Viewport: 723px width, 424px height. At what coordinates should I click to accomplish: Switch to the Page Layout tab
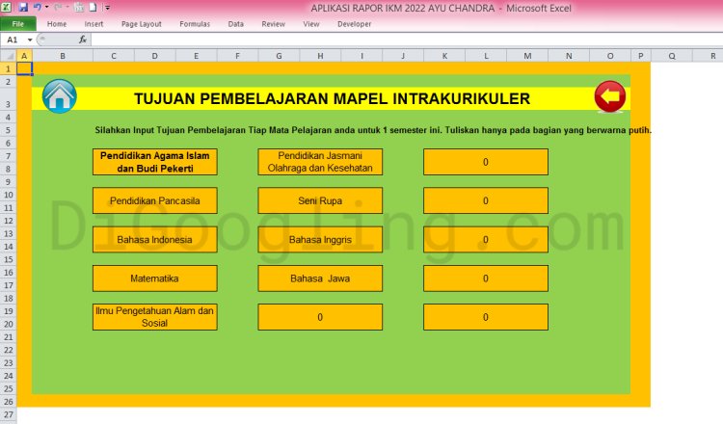(x=142, y=23)
